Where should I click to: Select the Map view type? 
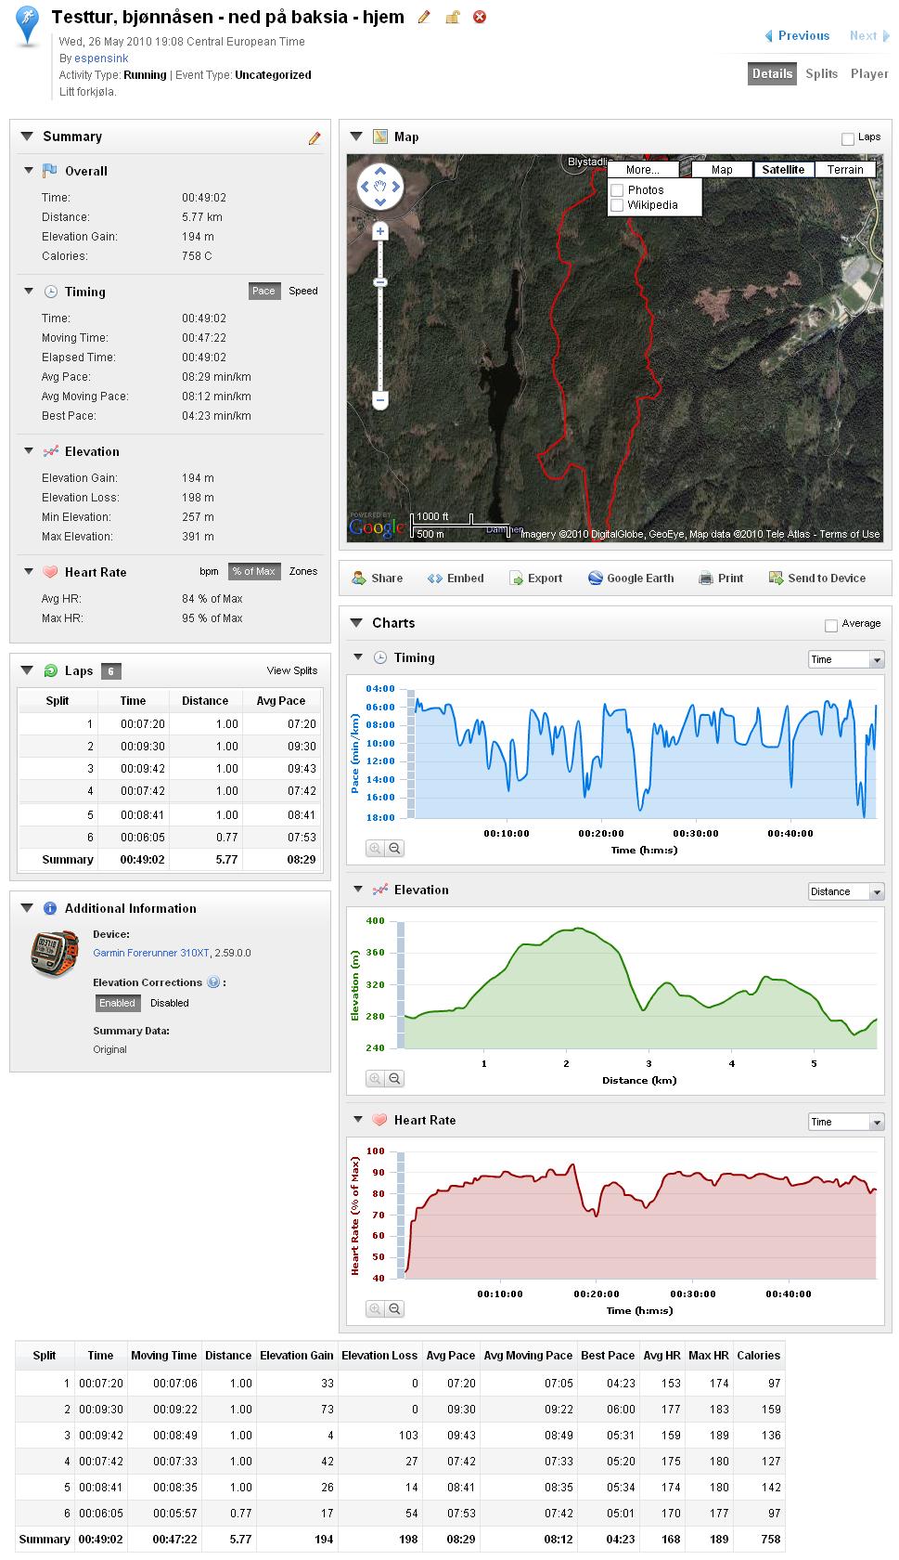click(722, 169)
